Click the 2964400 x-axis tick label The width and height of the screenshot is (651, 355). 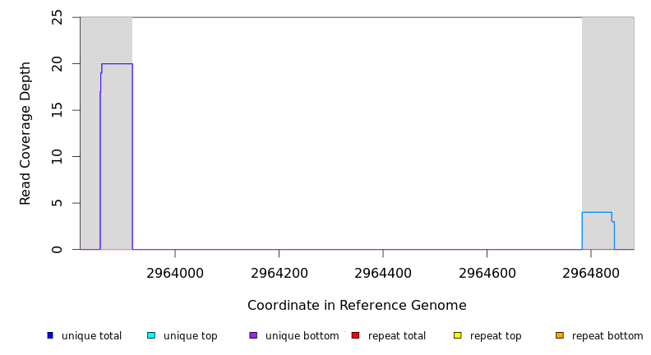click(383, 273)
